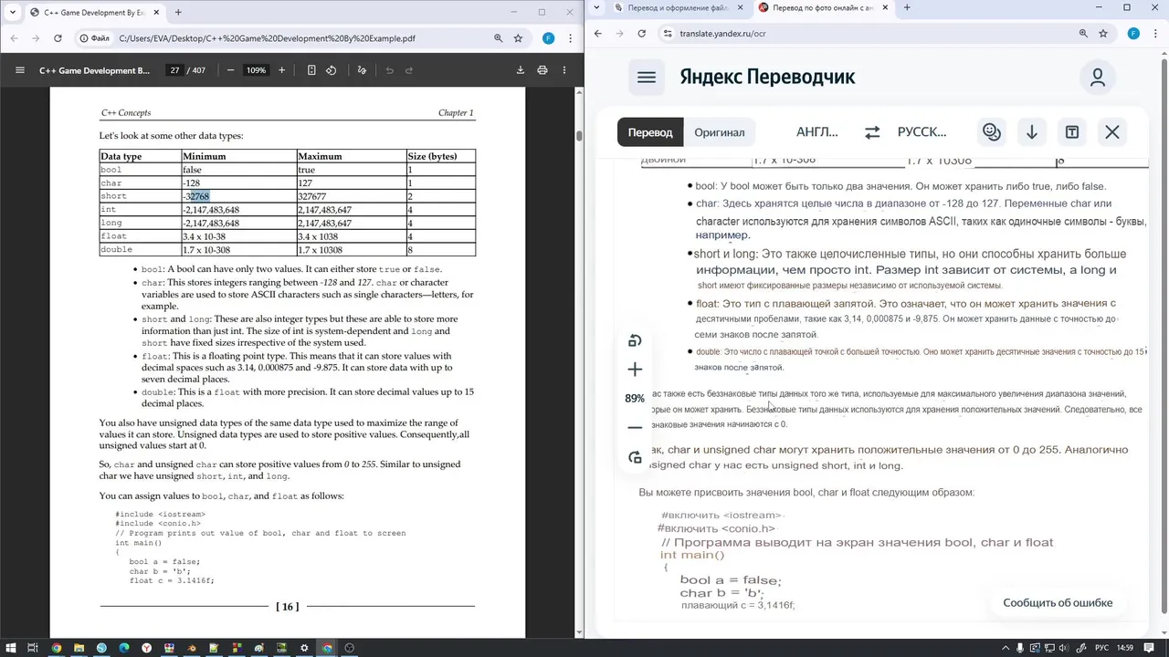
Task: Expand tab search in Yandex window
Action: pyautogui.click(x=596, y=7)
